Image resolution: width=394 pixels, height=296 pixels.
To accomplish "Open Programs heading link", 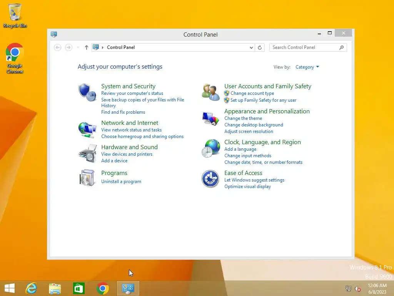I will (114, 173).
